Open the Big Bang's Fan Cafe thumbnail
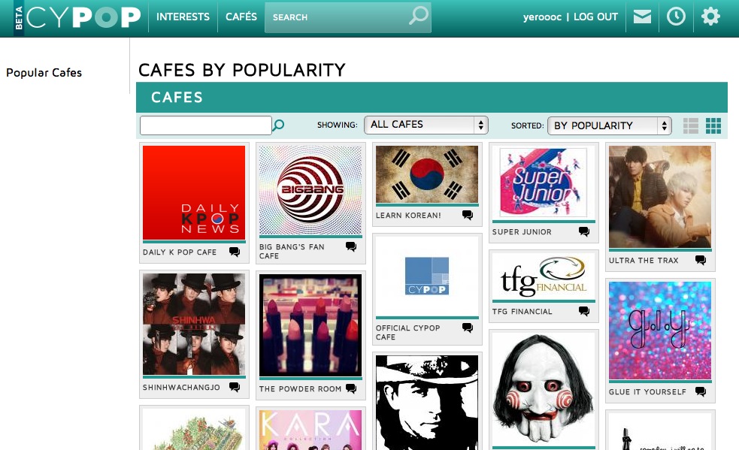 (x=310, y=190)
